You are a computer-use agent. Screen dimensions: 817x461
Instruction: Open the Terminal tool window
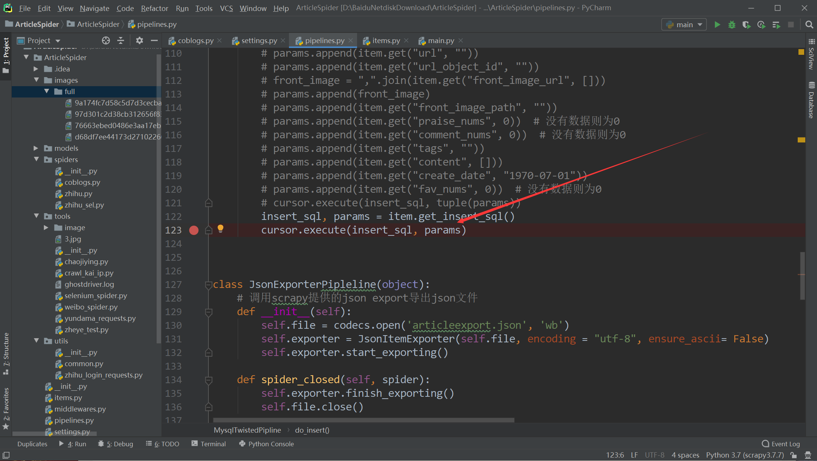tap(208, 444)
